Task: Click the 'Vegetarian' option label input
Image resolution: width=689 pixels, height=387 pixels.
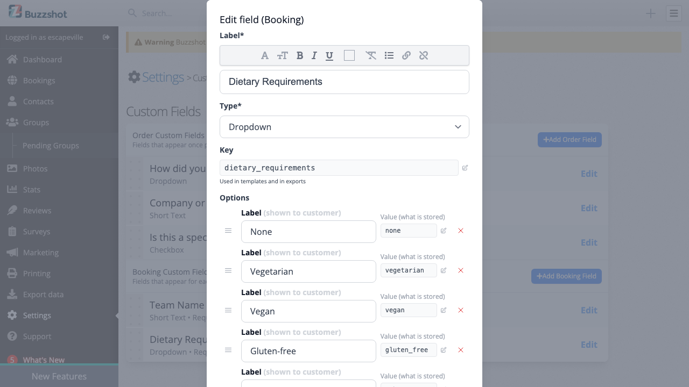Action: tap(308, 271)
